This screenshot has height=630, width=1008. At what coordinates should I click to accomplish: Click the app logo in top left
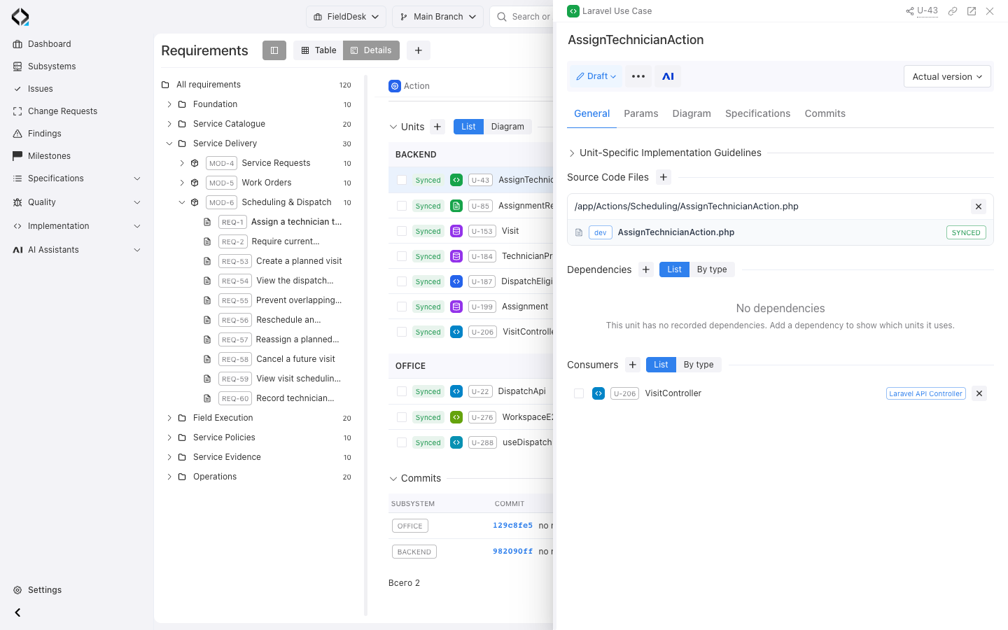pyautogui.click(x=20, y=17)
